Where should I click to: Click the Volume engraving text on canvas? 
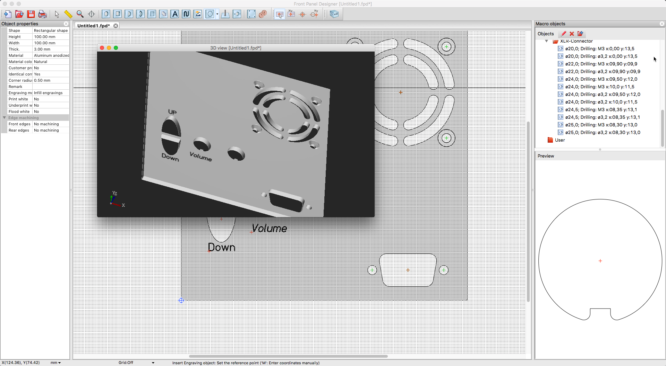270,228
